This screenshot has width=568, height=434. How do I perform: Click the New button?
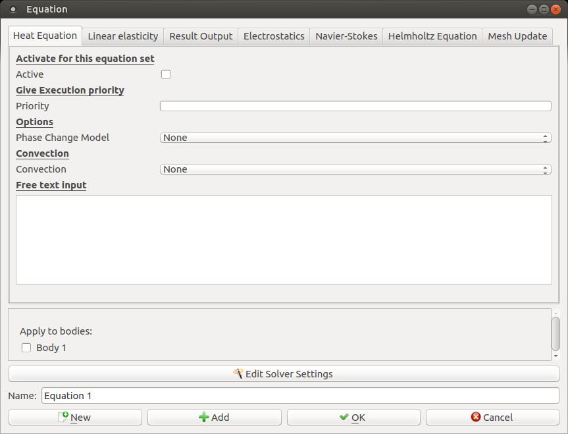pos(75,418)
